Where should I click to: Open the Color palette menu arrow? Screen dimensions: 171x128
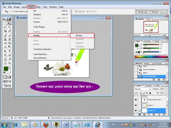tap(167, 41)
